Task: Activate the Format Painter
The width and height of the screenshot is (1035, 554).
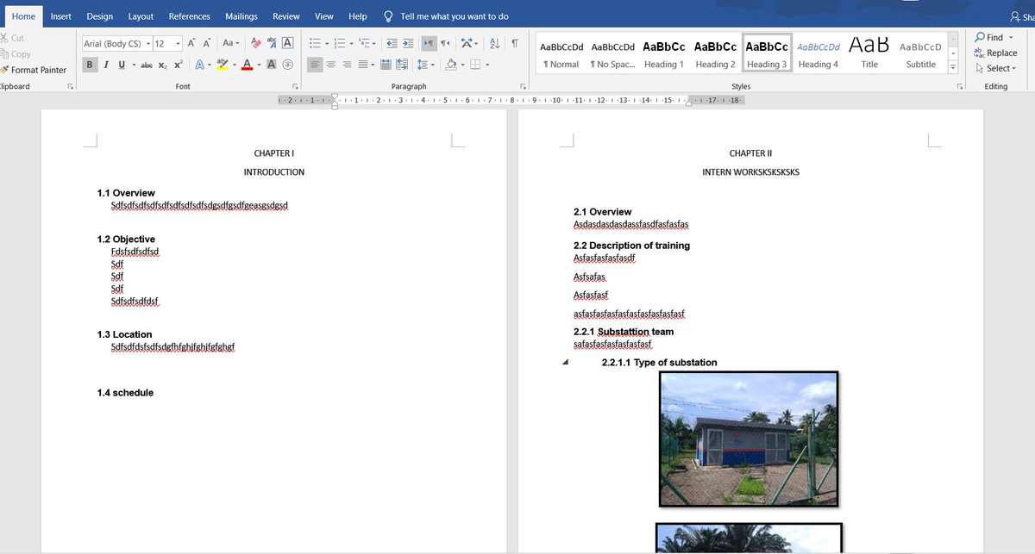Action: coord(33,70)
